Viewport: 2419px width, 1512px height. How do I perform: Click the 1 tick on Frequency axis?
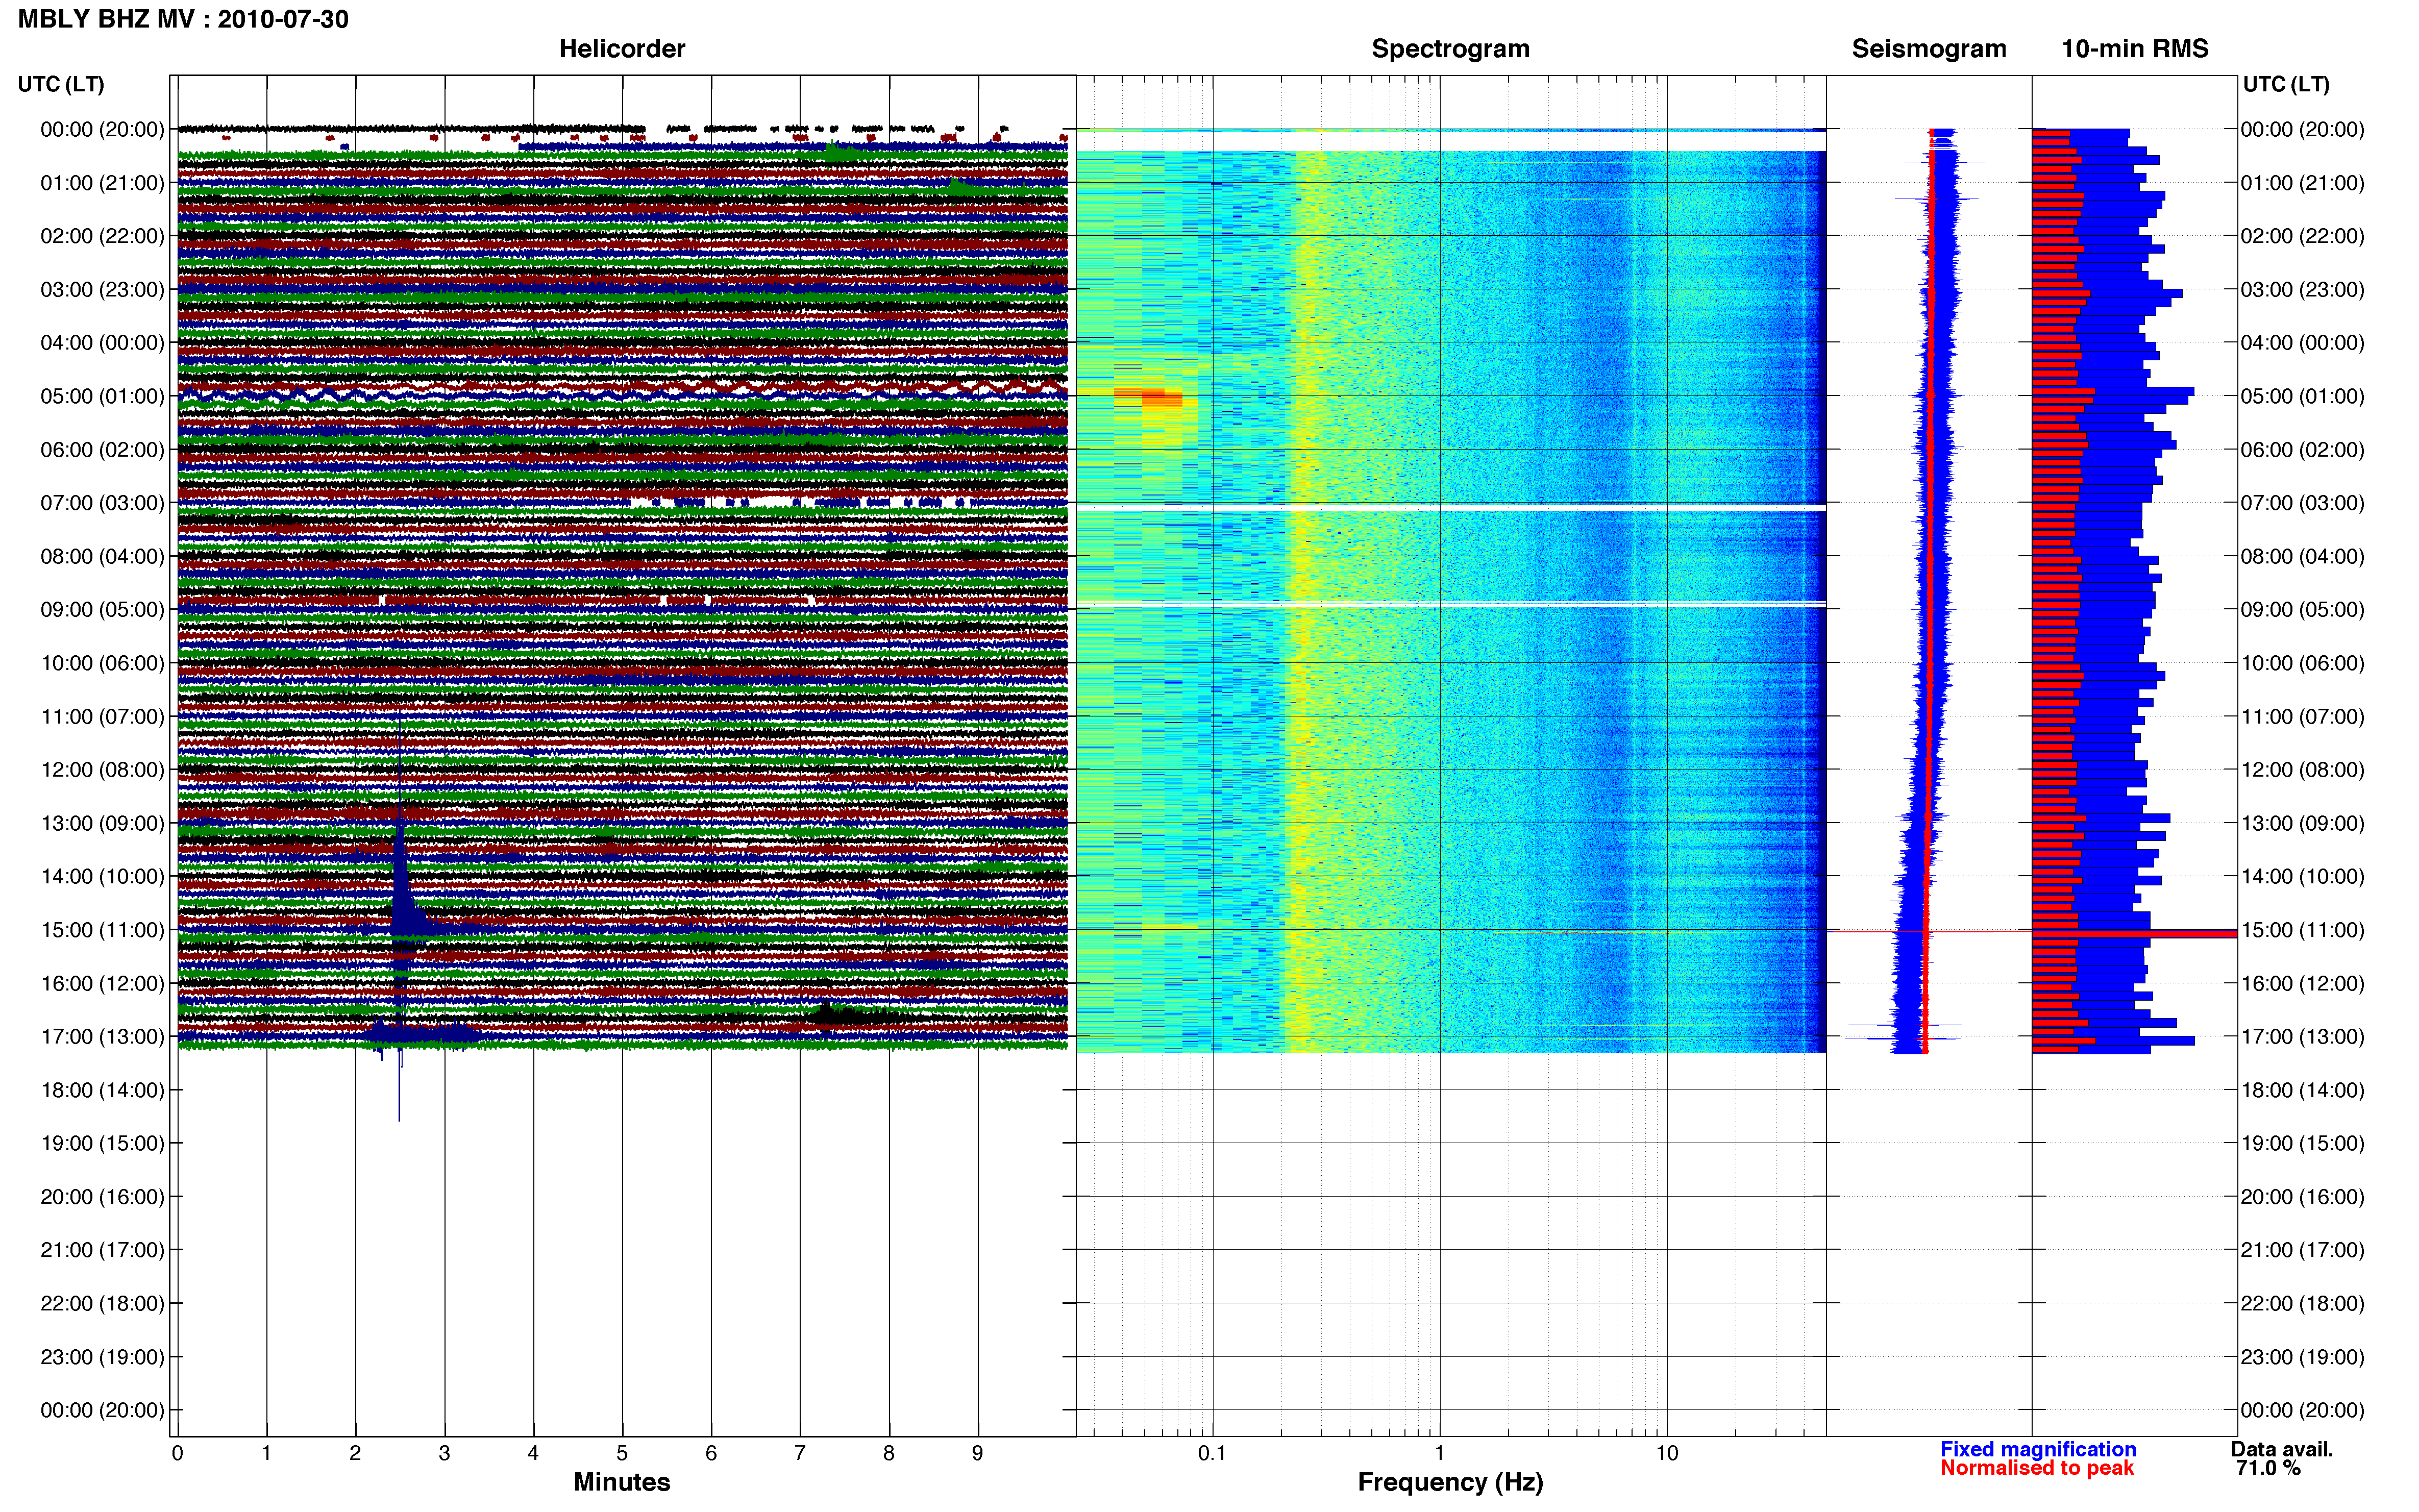click(x=1440, y=1453)
